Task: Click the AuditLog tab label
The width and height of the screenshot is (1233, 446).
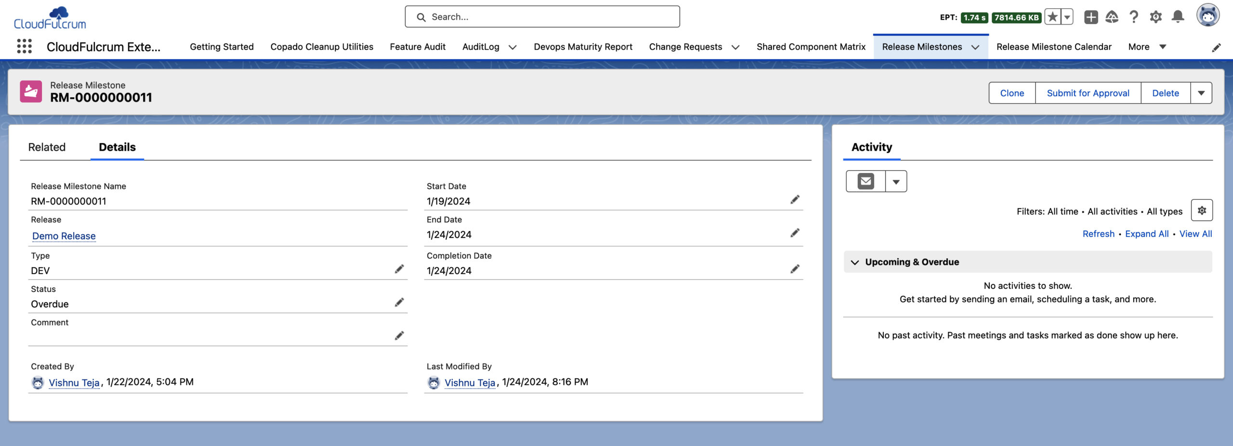Action: click(x=480, y=47)
